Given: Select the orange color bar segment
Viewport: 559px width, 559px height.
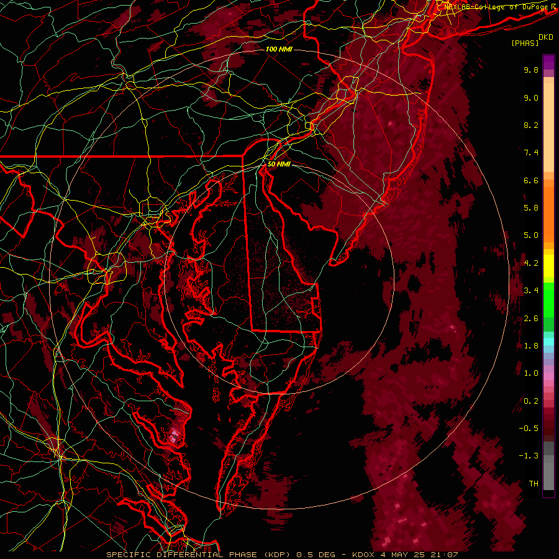Looking at the screenshot, I should [x=548, y=214].
